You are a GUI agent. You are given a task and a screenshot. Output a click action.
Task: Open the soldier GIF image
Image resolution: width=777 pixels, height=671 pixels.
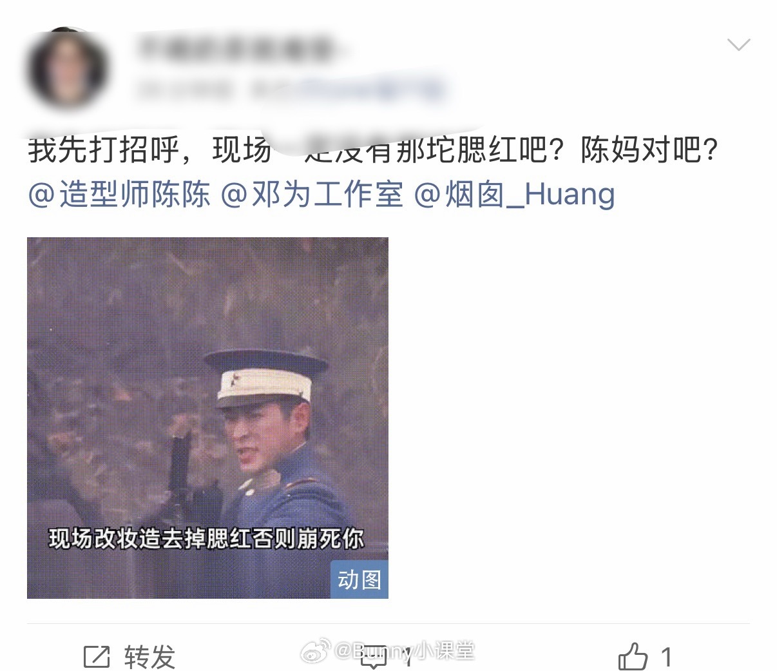[x=207, y=418]
